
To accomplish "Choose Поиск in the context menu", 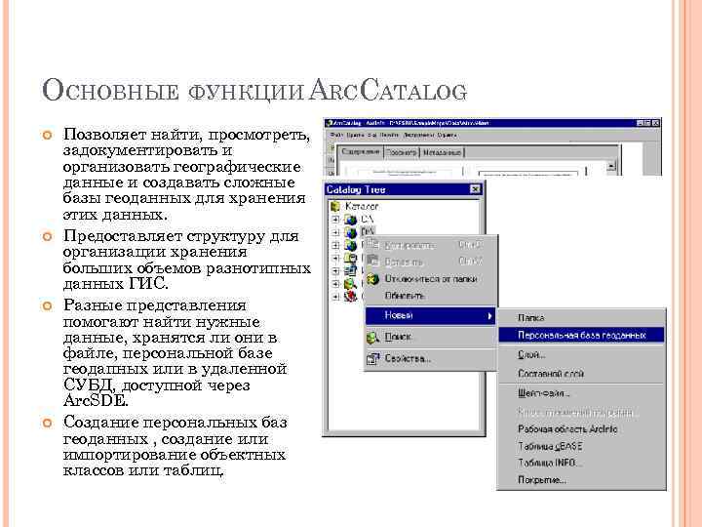I will (431, 338).
